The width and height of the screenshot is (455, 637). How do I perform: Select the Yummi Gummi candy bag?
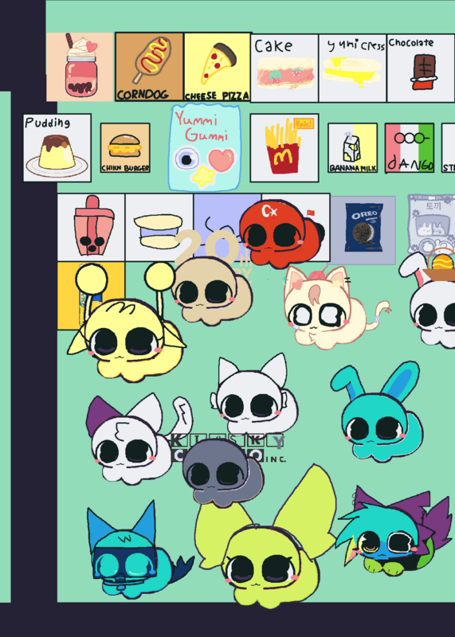(205, 147)
